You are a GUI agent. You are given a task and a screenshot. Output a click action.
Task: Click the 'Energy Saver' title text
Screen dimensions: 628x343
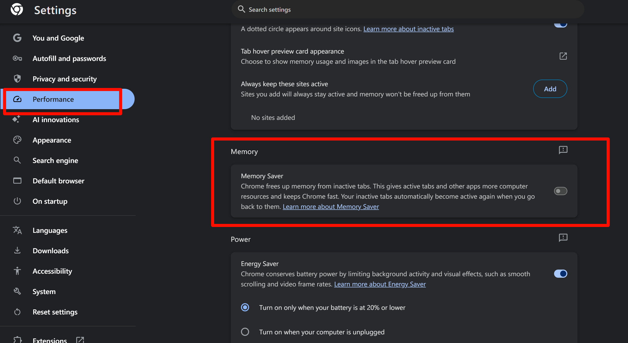(260, 264)
